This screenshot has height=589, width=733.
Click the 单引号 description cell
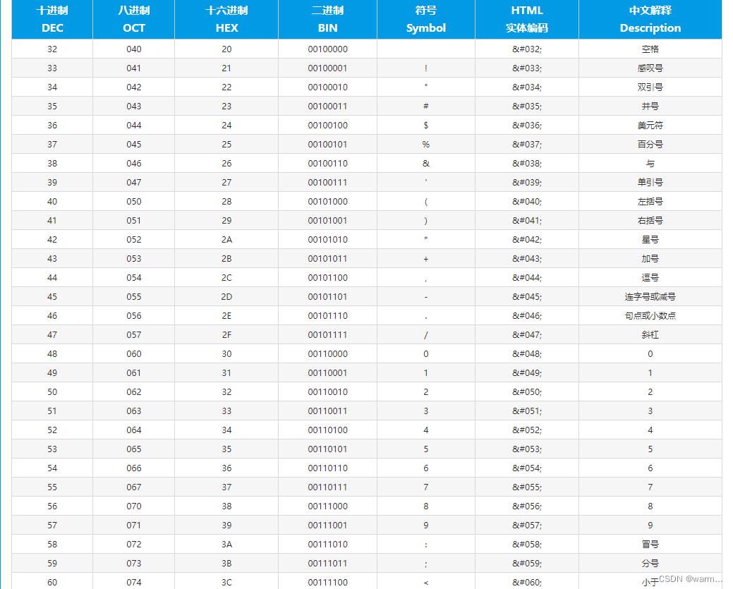pos(650,182)
